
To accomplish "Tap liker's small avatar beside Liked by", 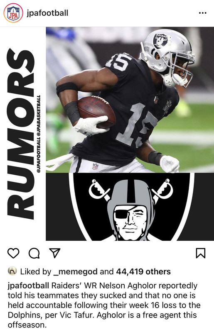I will pos(12,271).
